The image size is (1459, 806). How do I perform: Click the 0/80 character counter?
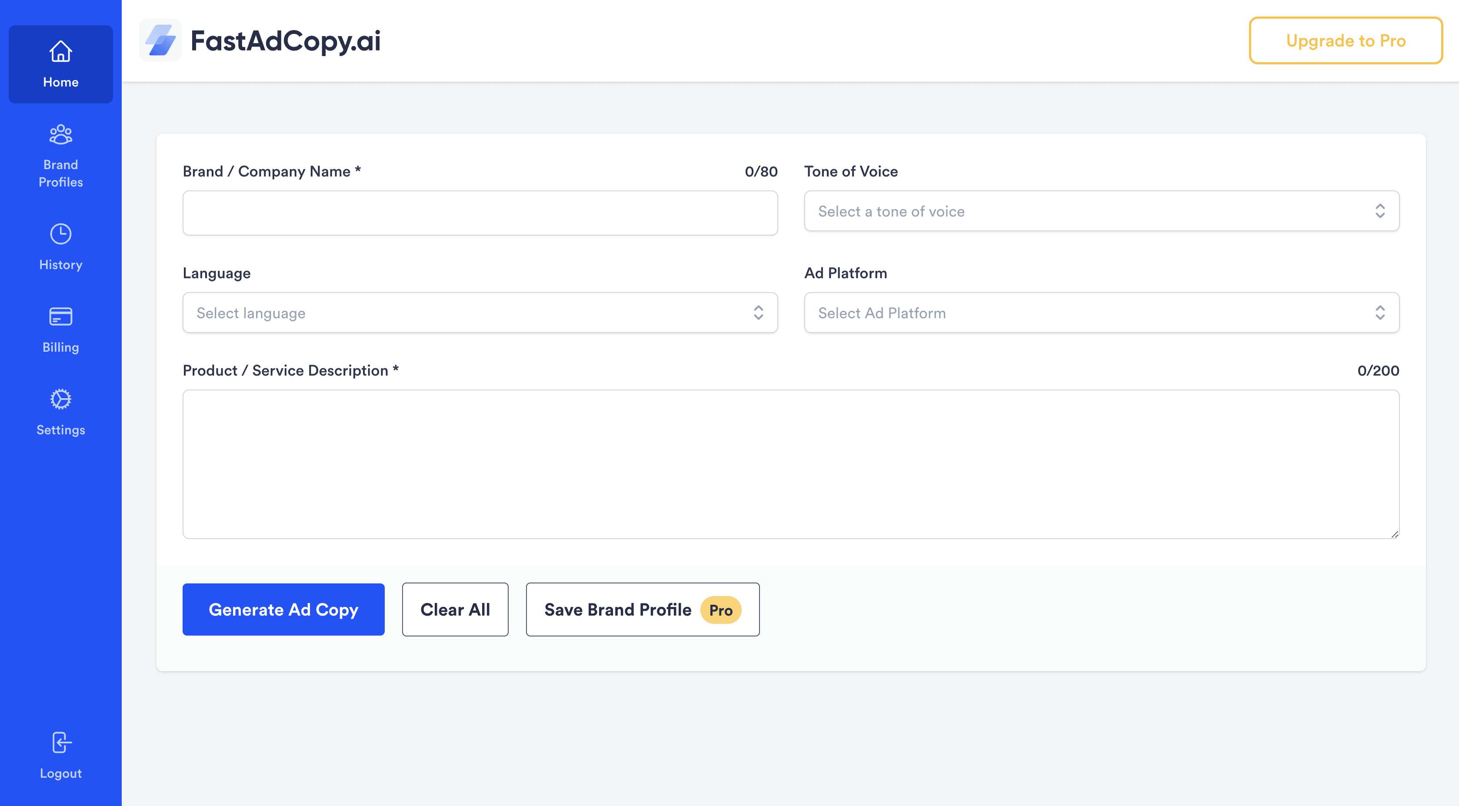[761, 172]
